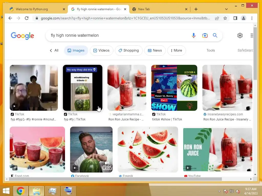Reload the current page
Image resolution: width=262 pixels, height=196 pixels.
pyautogui.click(x=27, y=18)
